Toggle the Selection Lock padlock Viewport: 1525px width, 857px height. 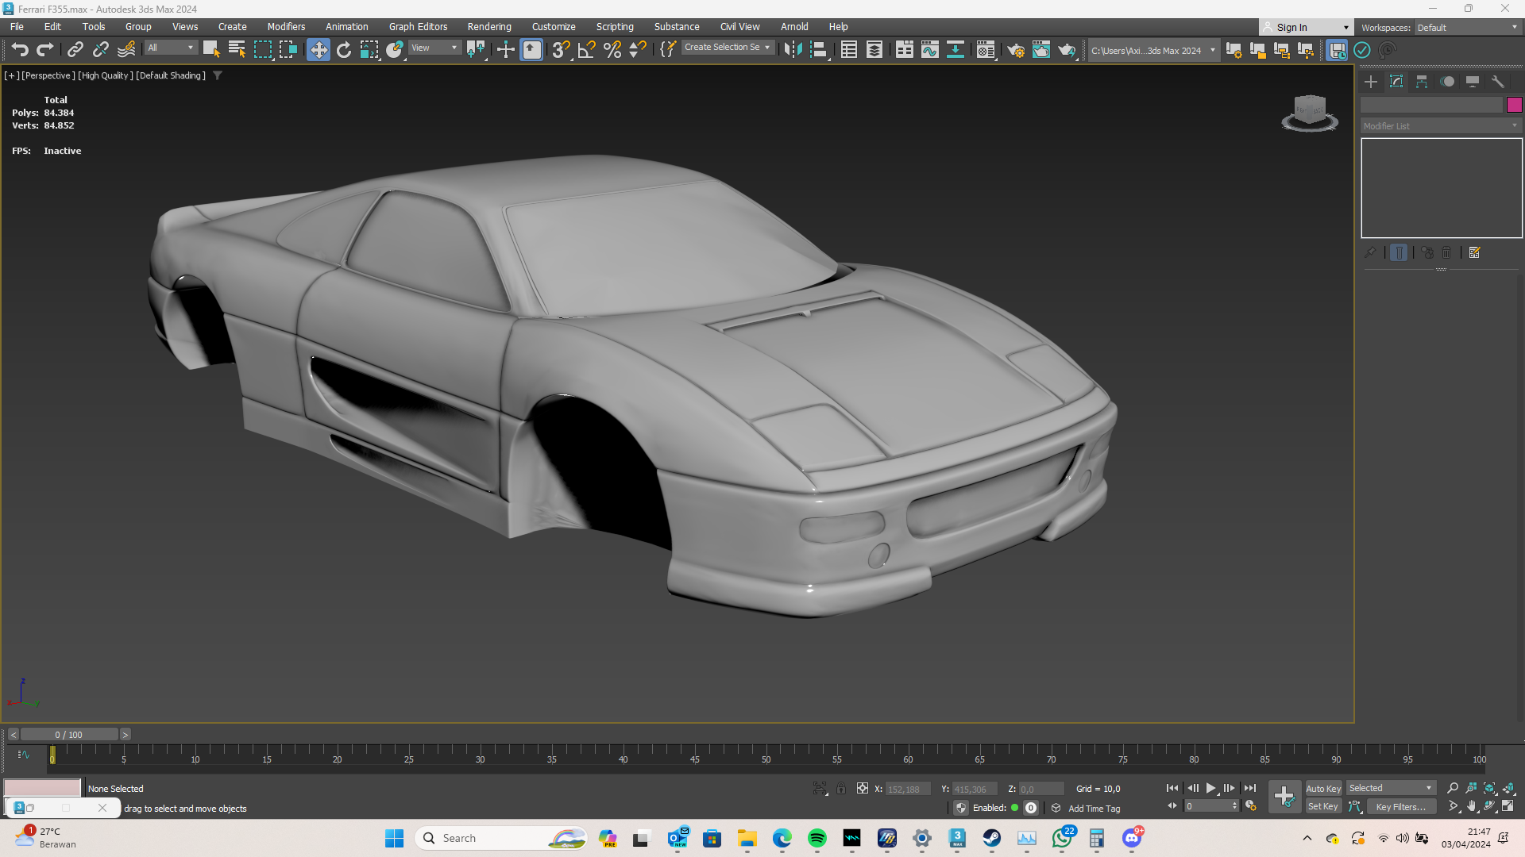point(840,789)
